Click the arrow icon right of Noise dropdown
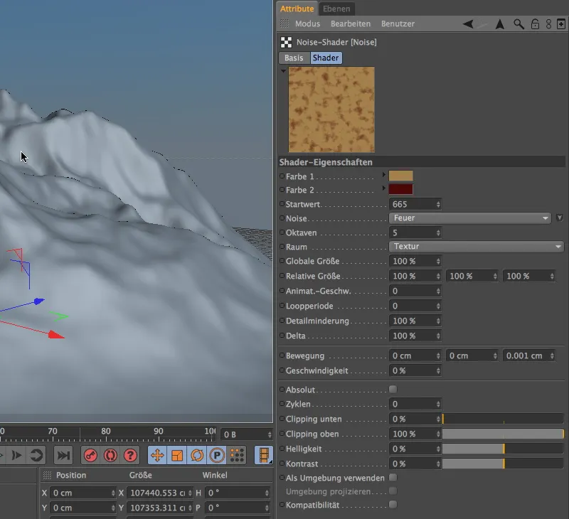The height and width of the screenshot is (519, 569). 560,218
